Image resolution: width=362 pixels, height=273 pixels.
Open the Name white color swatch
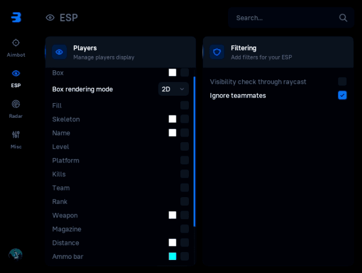(173, 133)
